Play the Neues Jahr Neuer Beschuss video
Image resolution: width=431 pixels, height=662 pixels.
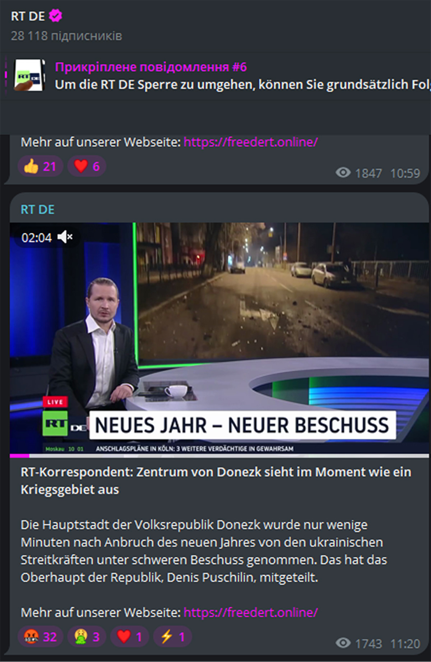click(219, 338)
